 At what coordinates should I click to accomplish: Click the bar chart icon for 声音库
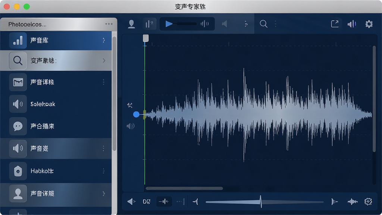[x=18, y=40]
